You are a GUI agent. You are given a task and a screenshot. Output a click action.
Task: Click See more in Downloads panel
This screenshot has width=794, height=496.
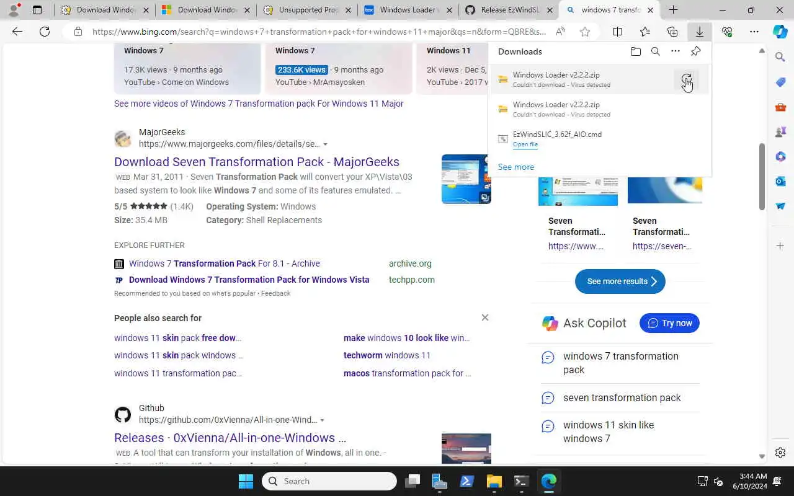(x=516, y=167)
